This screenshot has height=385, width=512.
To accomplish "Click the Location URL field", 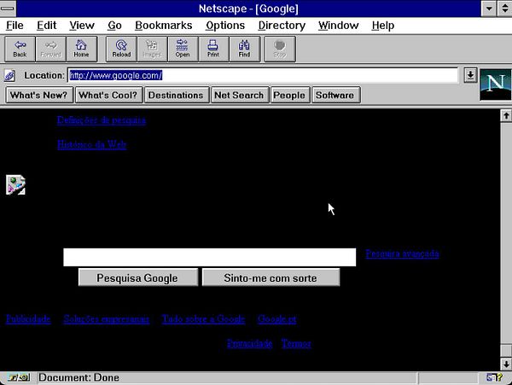I will tap(263, 75).
